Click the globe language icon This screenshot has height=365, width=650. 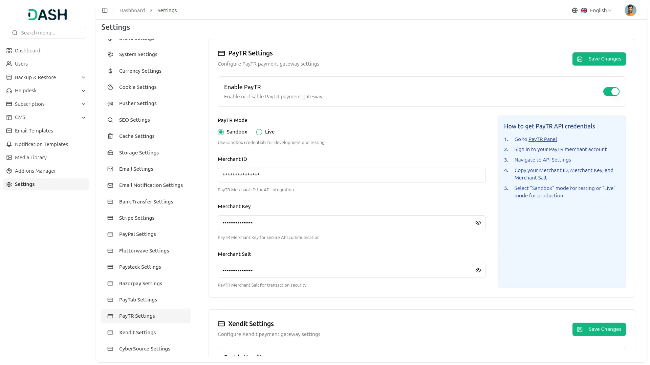tap(575, 10)
